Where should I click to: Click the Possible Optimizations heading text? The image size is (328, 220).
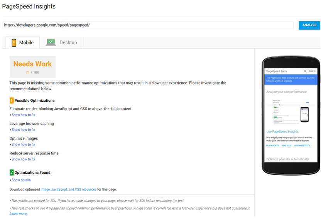point(34,101)
